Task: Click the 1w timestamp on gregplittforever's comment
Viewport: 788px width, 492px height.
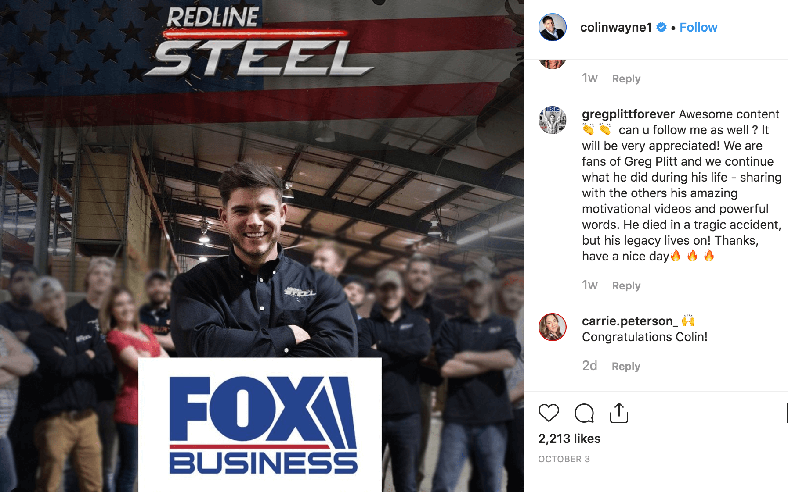Action: coord(589,285)
